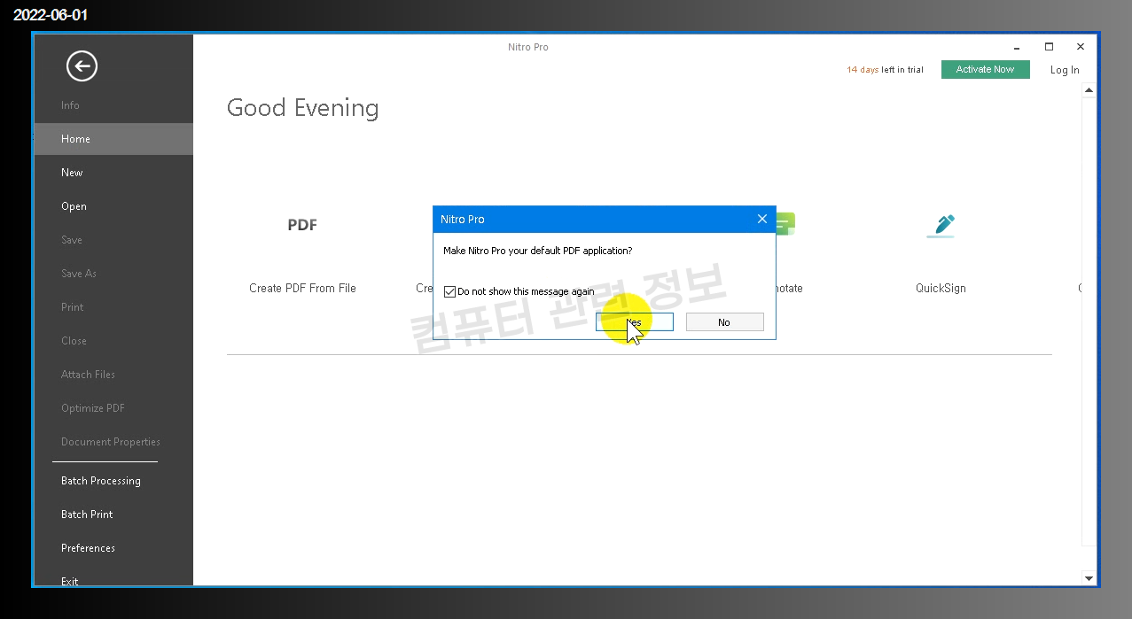Select Optimize PDF in the sidebar
This screenshot has height=619, width=1132.
[x=113, y=408]
